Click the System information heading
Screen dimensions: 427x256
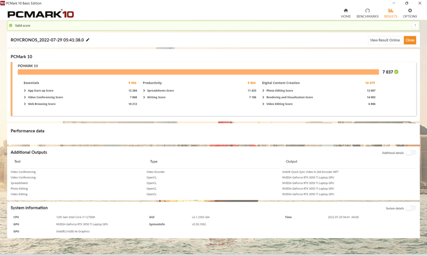29,208
